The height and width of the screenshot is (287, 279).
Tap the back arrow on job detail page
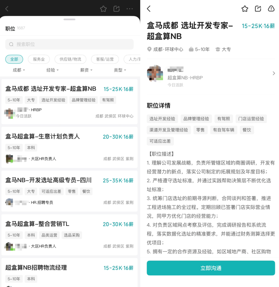coord(149,9)
